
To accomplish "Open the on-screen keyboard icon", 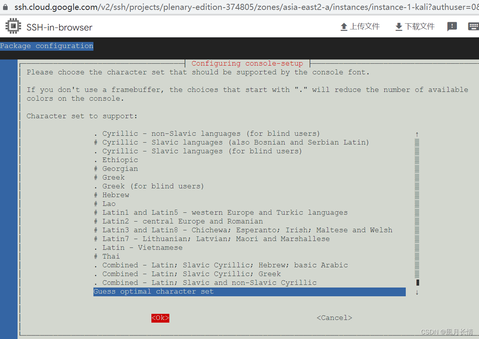I will tap(473, 26).
